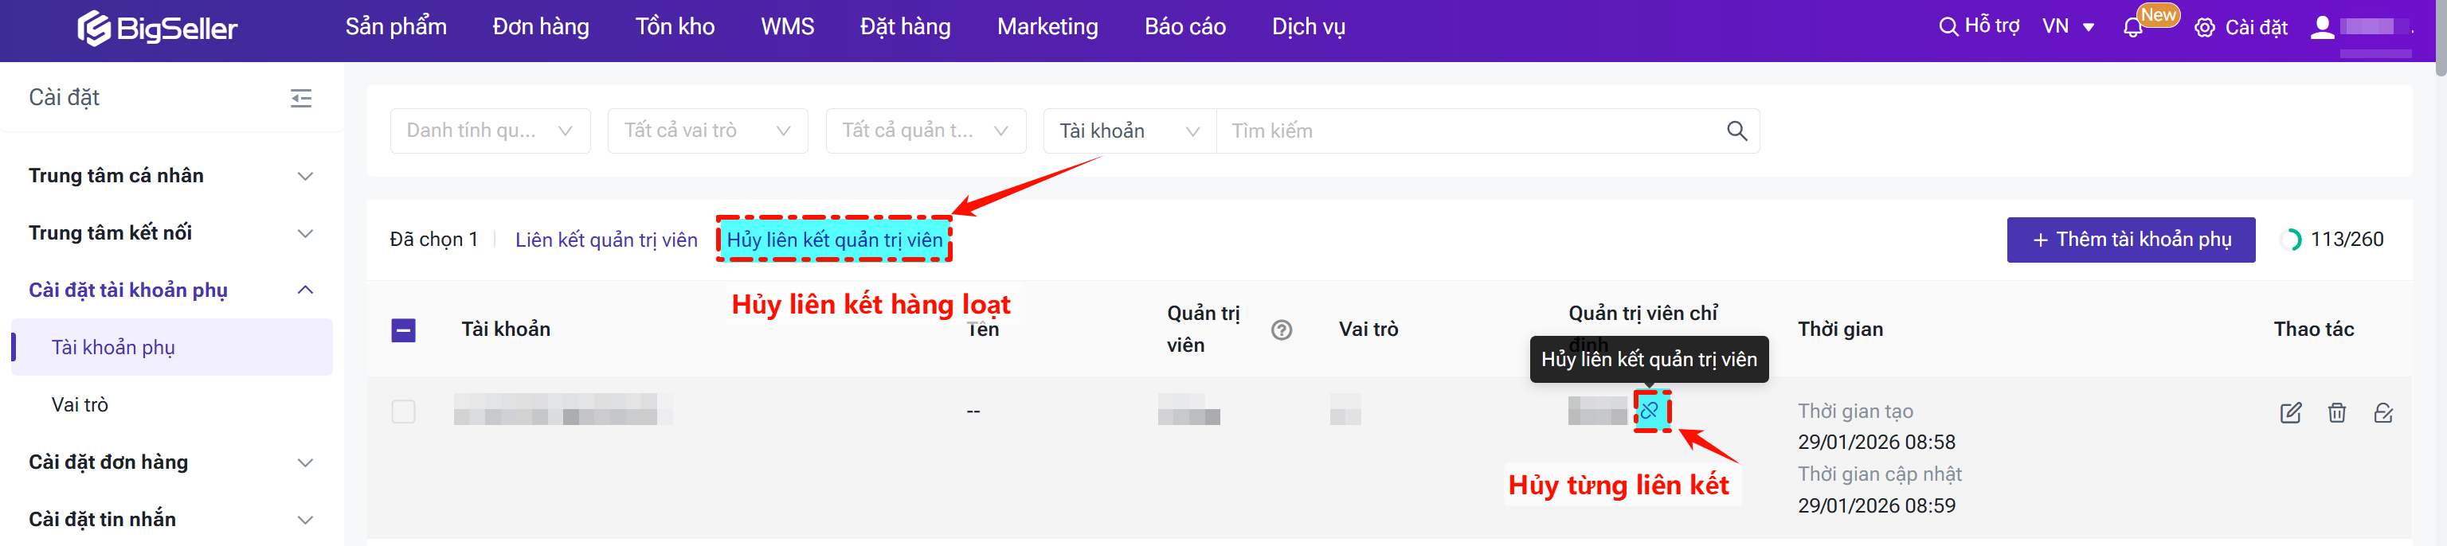
Task: Select "Vai trò" in the sidebar
Action: (x=80, y=404)
